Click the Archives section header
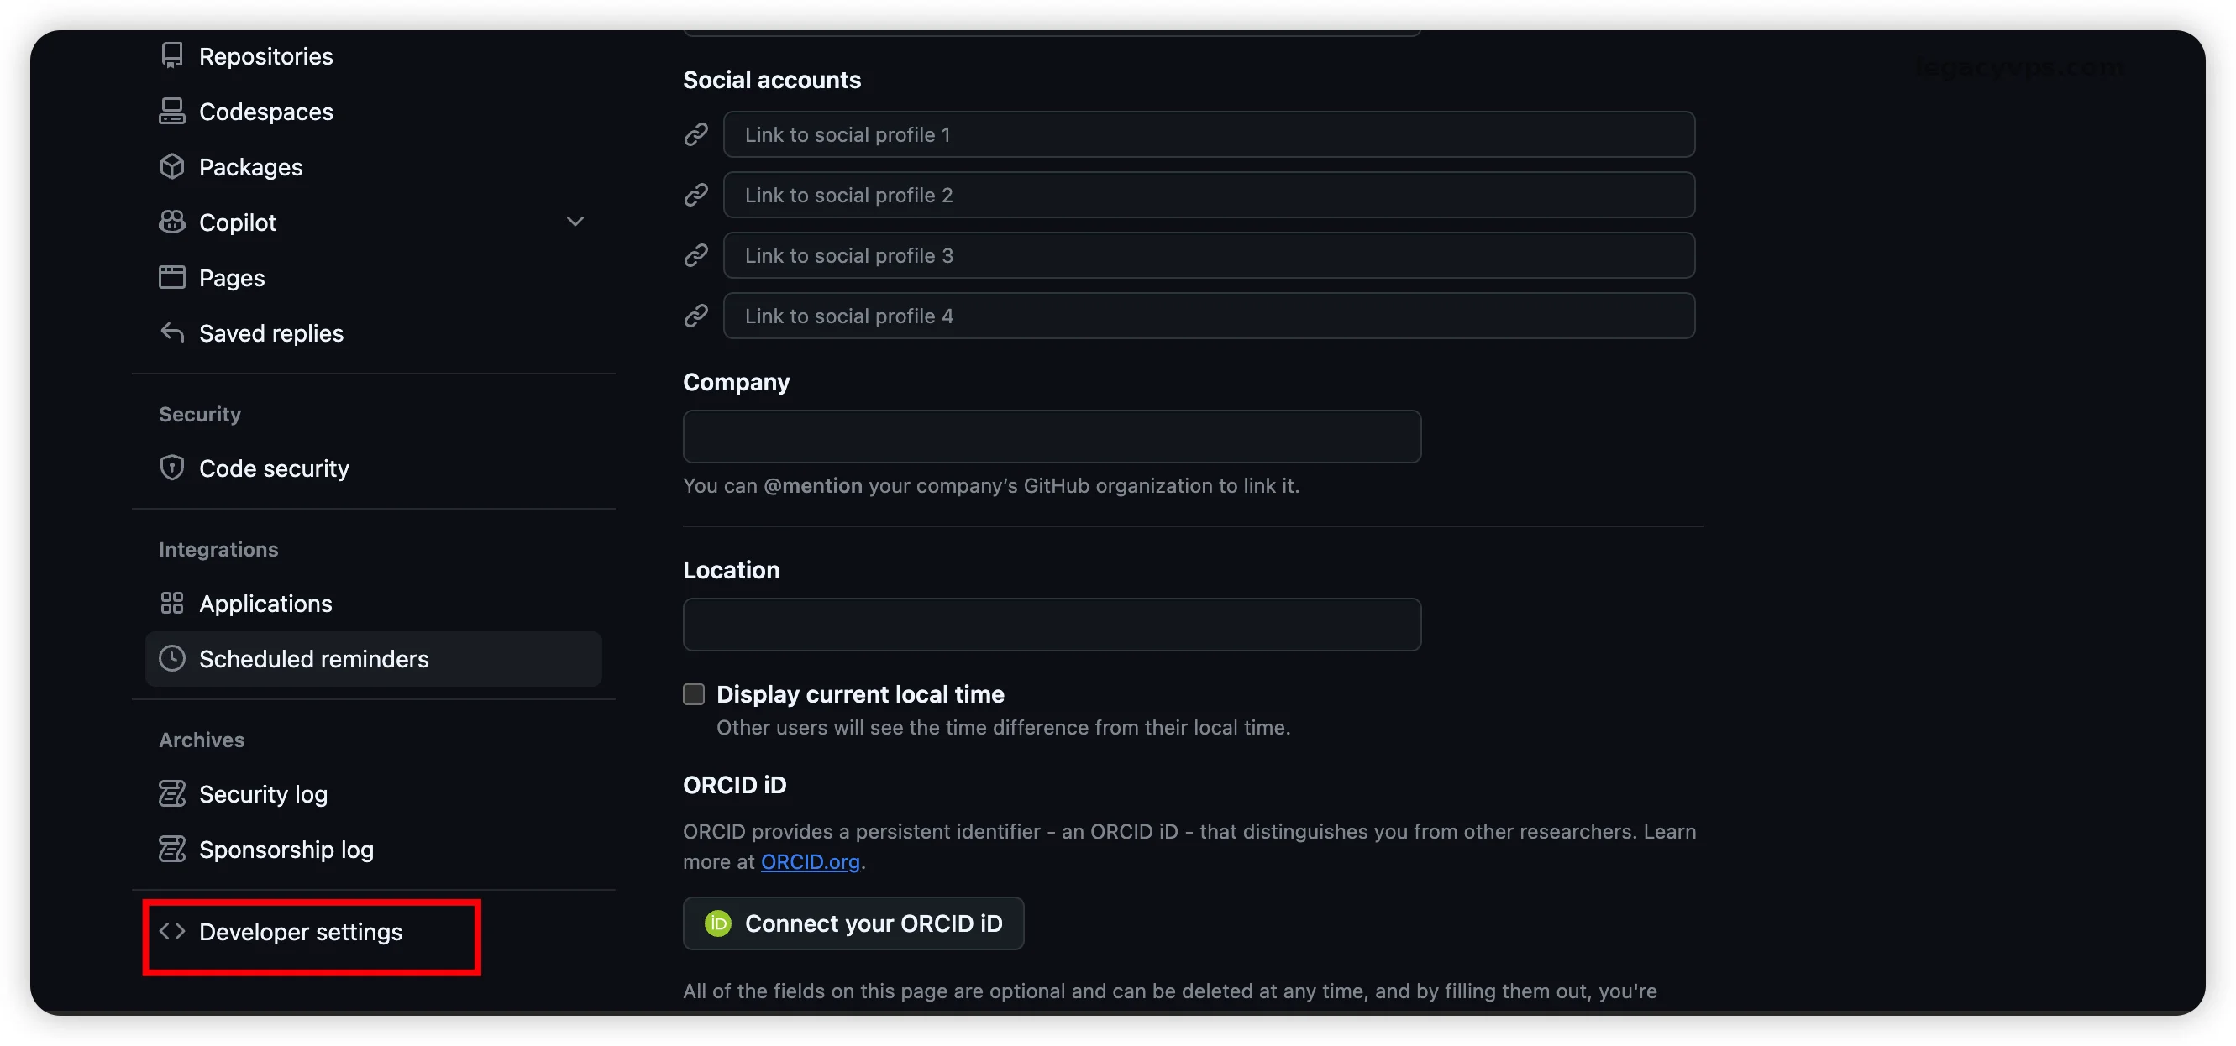The height and width of the screenshot is (1046, 2236). [x=202, y=740]
